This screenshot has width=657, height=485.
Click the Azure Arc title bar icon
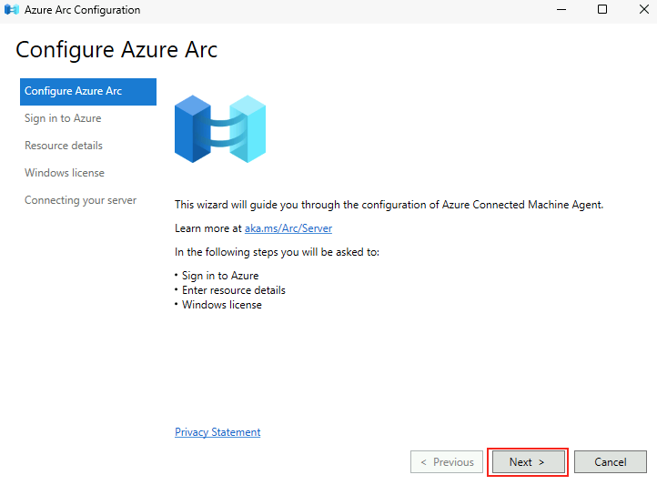click(11, 10)
